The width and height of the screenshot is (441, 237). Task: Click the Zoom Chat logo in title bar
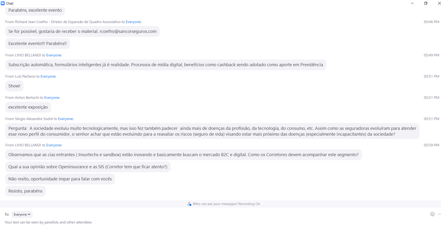click(3, 3)
